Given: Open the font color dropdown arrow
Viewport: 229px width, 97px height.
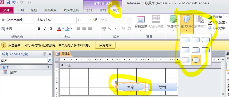Looking at the screenshot, I should pyautogui.click(x=63, y=29).
